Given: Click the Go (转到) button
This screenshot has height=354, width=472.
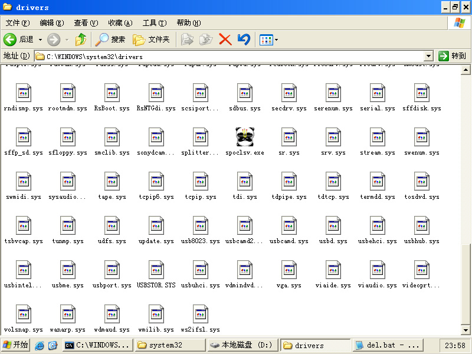Looking at the screenshot, I should click(x=453, y=56).
